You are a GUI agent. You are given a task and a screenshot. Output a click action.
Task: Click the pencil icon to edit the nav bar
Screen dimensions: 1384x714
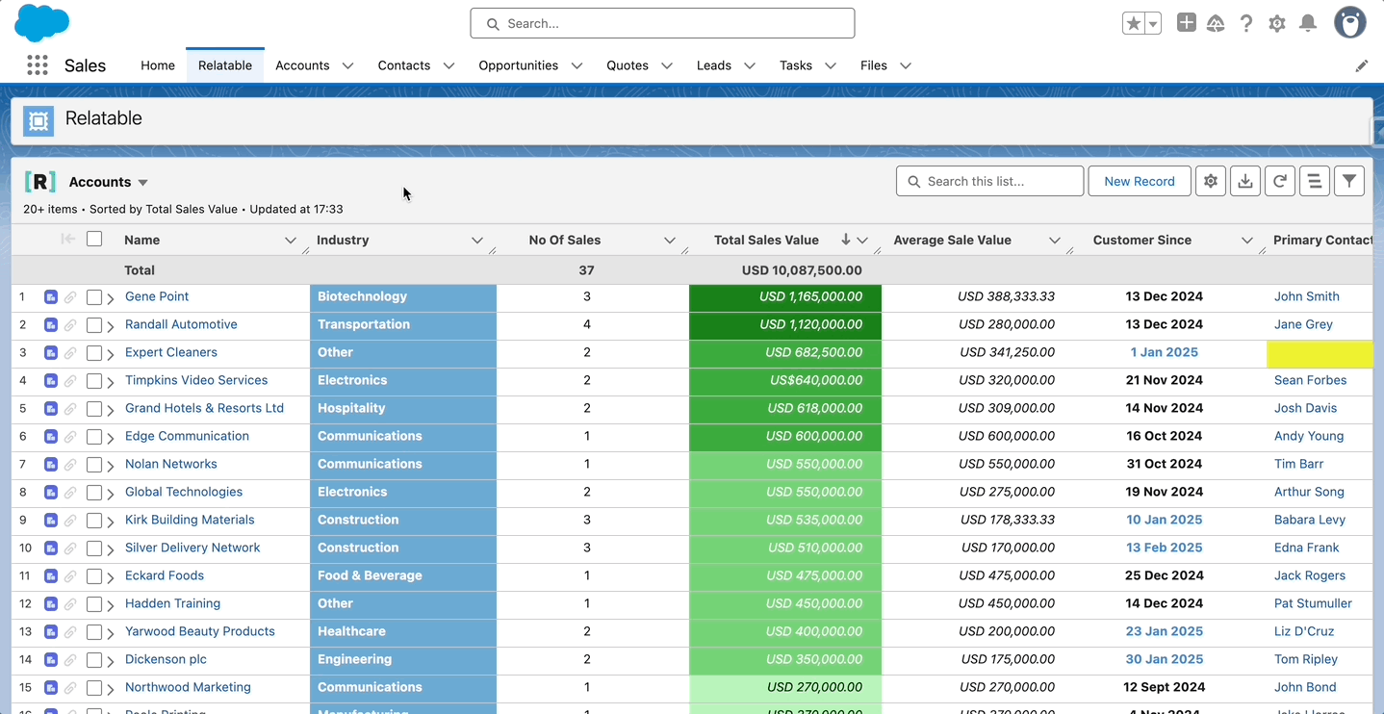[1362, 65]
